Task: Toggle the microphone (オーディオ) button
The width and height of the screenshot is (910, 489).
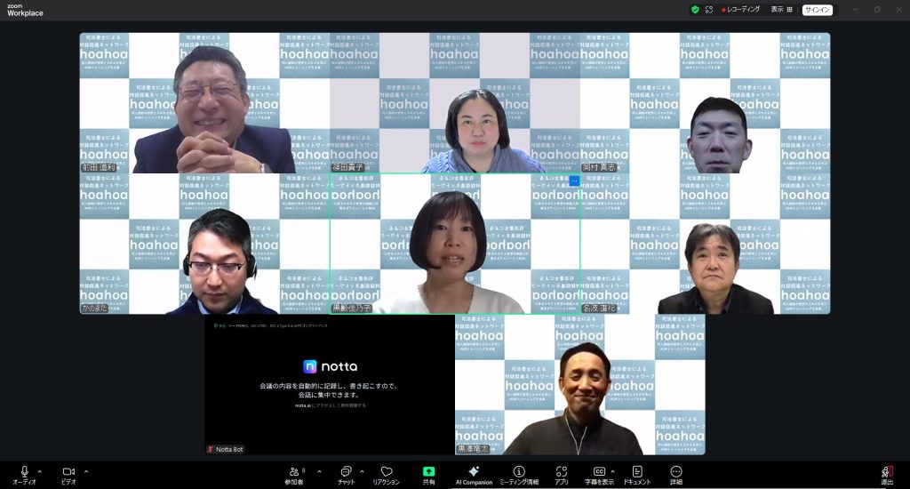Action: [24, 471]
